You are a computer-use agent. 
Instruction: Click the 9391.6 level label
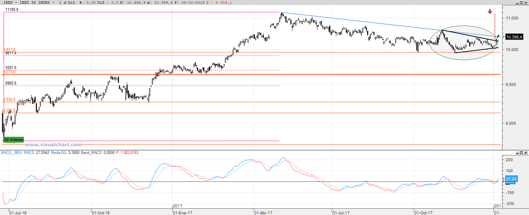(11, 68)
